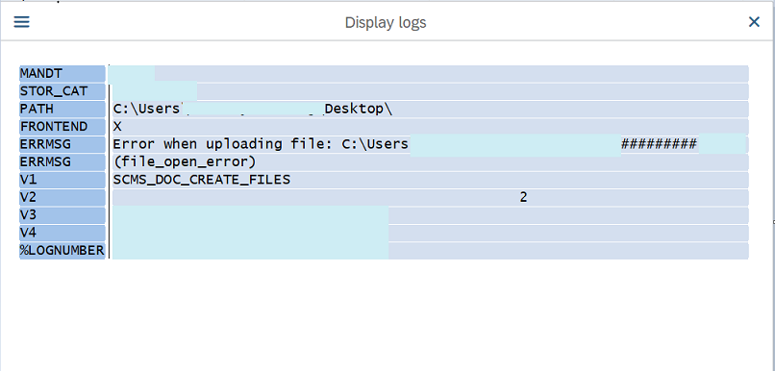Open the hamburger menu icon

[x=22, y=22]
